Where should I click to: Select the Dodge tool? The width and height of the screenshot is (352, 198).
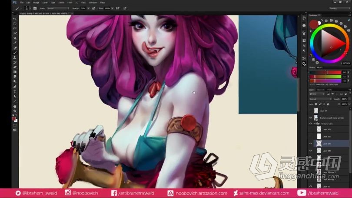point(15,81)
